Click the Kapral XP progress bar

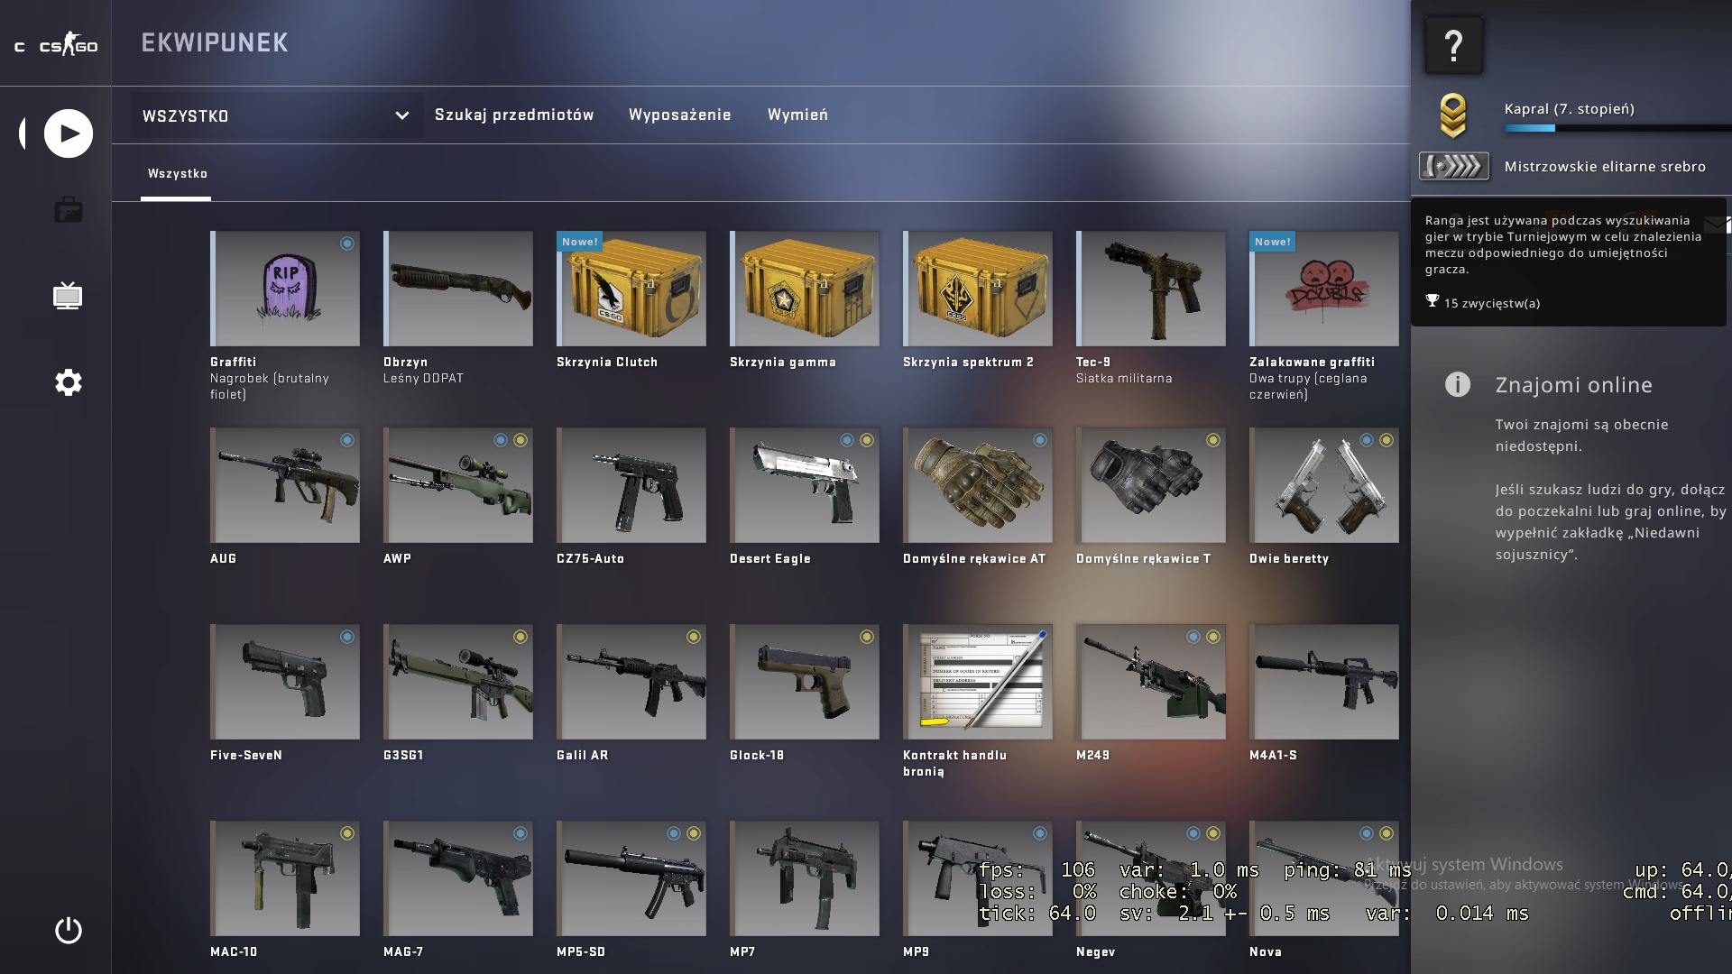[1617, 128]
